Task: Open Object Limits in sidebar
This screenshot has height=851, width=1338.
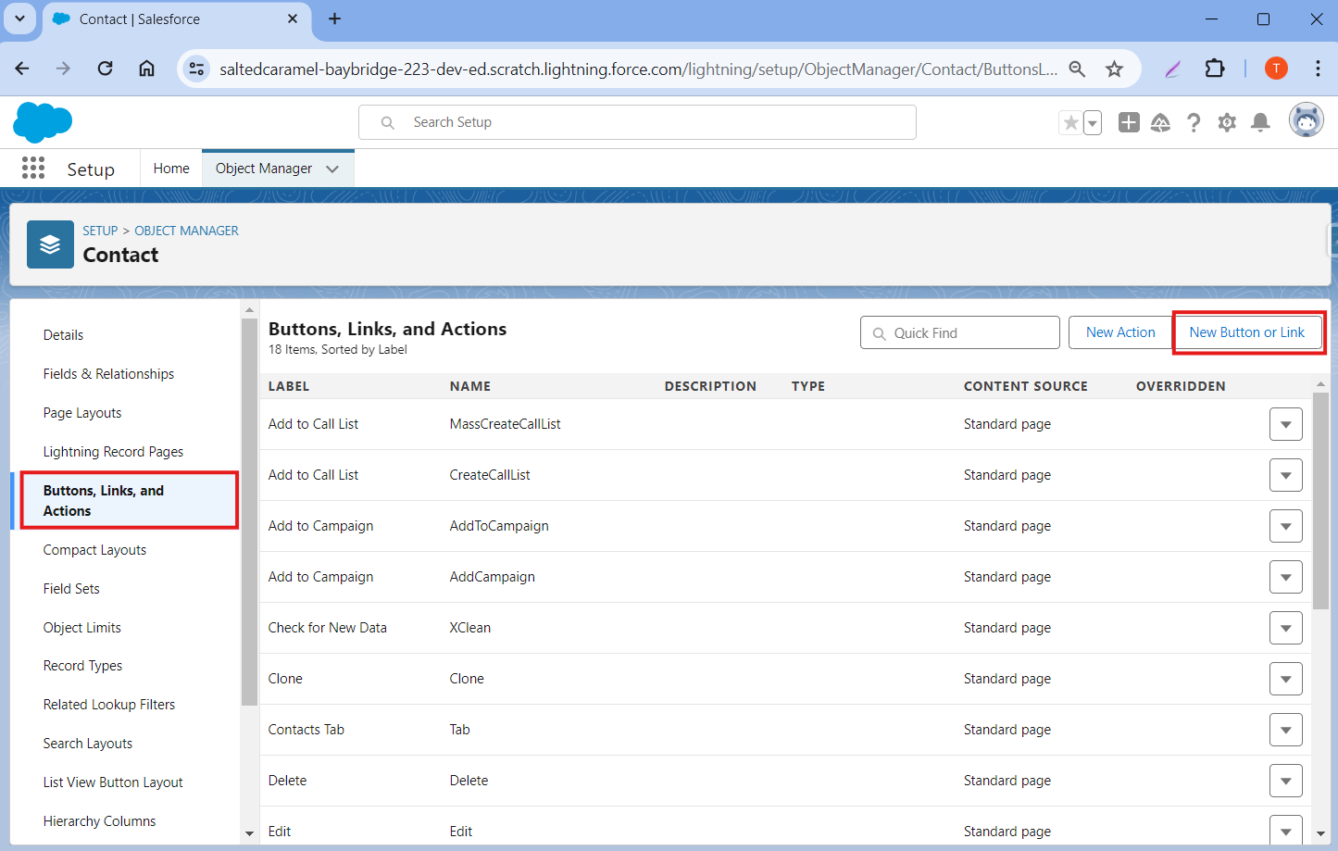Action: click(81, 628)
